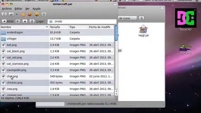
Task: Open the Ver menu
Action: [x=27, y=9]
